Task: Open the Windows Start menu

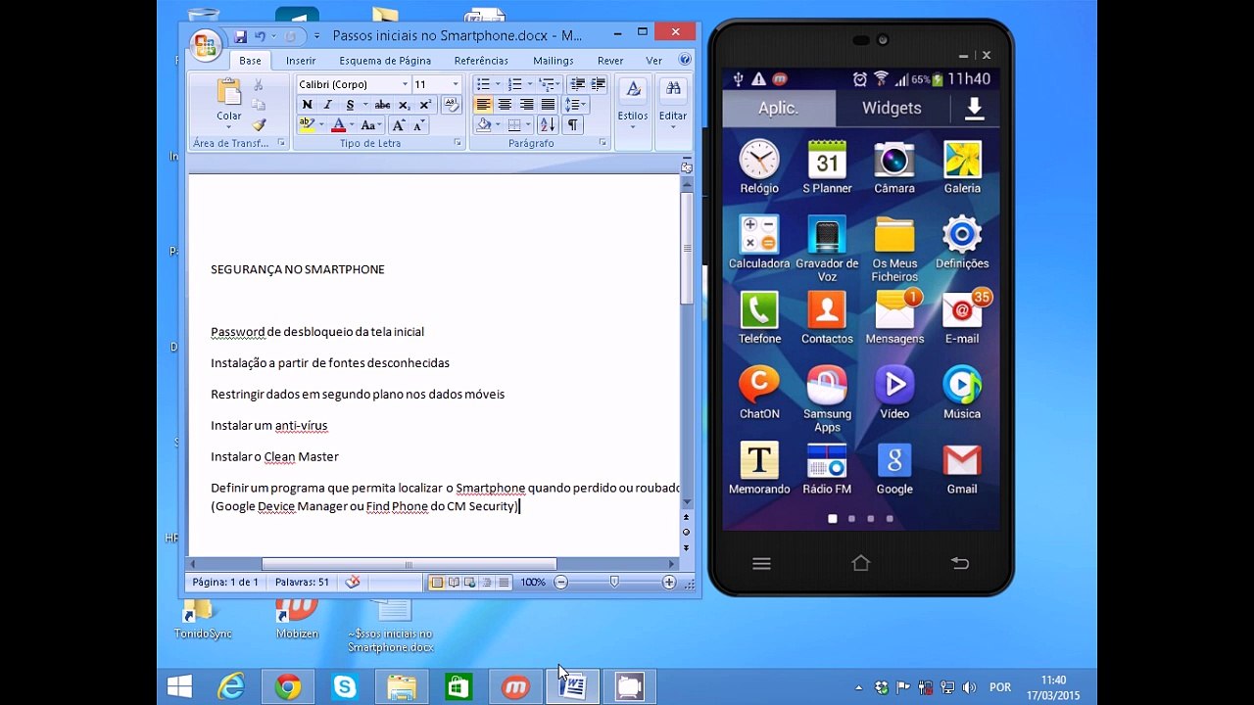Action: (x=179, y=687)
